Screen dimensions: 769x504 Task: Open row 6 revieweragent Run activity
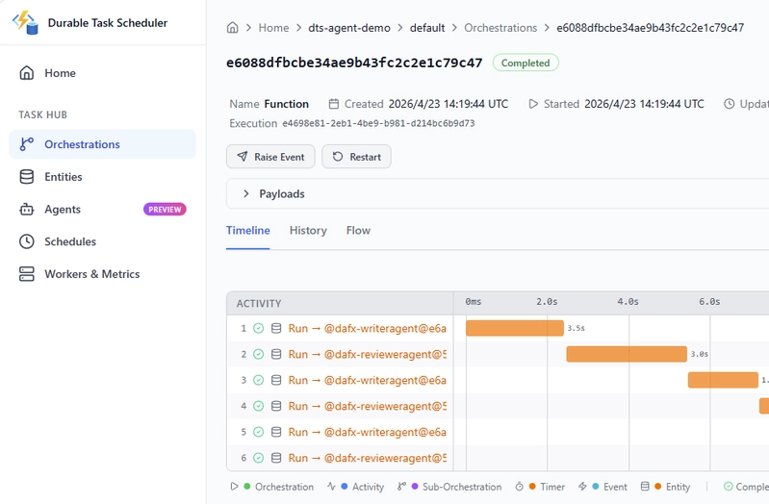tap(368, 458)
